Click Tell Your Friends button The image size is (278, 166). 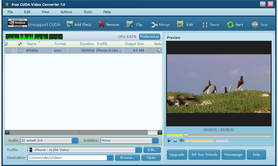tap(204, 155)
